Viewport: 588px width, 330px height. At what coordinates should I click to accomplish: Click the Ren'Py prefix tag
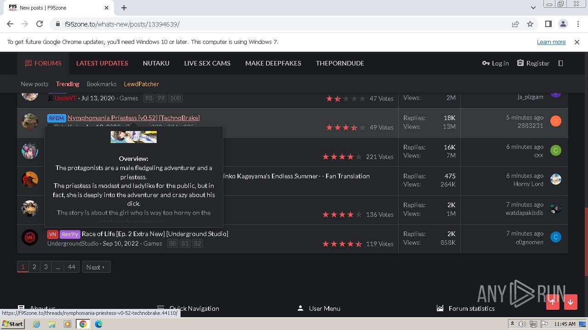click(x=70, y=234)
